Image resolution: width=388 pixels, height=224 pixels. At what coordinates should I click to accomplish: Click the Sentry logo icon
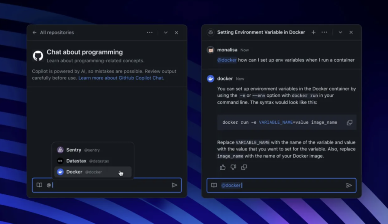(60, 150)
